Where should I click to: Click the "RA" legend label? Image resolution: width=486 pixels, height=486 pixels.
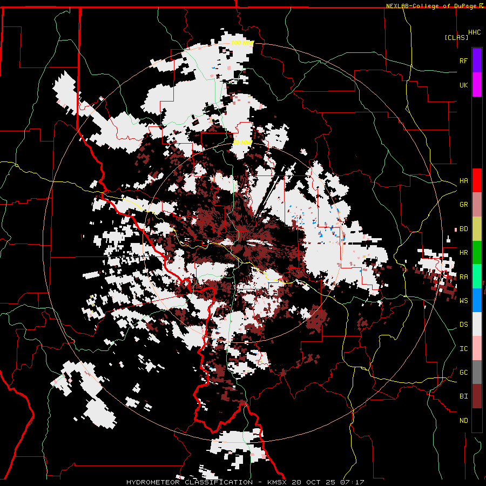pos(463,277)
